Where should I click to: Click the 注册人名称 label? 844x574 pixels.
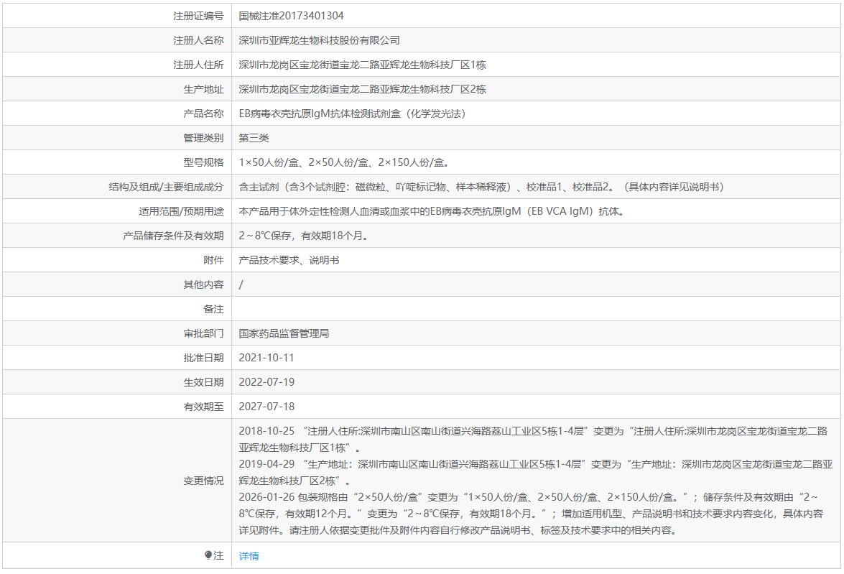(x=198, y=40)
